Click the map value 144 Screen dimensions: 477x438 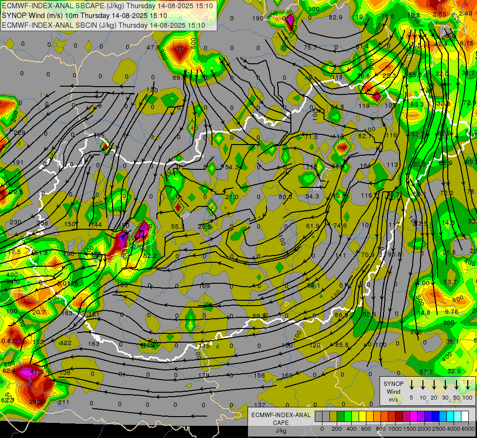(x=96, y=225)
